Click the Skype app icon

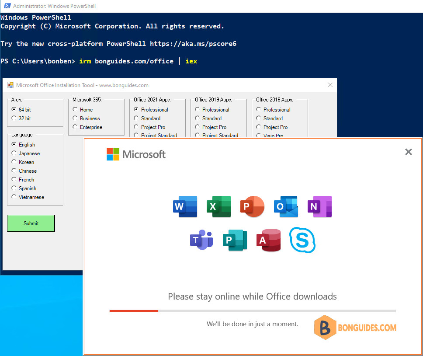302,240
